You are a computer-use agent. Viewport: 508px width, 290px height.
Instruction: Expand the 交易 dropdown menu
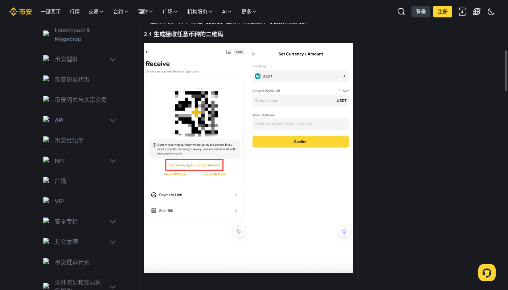(96, 12)
